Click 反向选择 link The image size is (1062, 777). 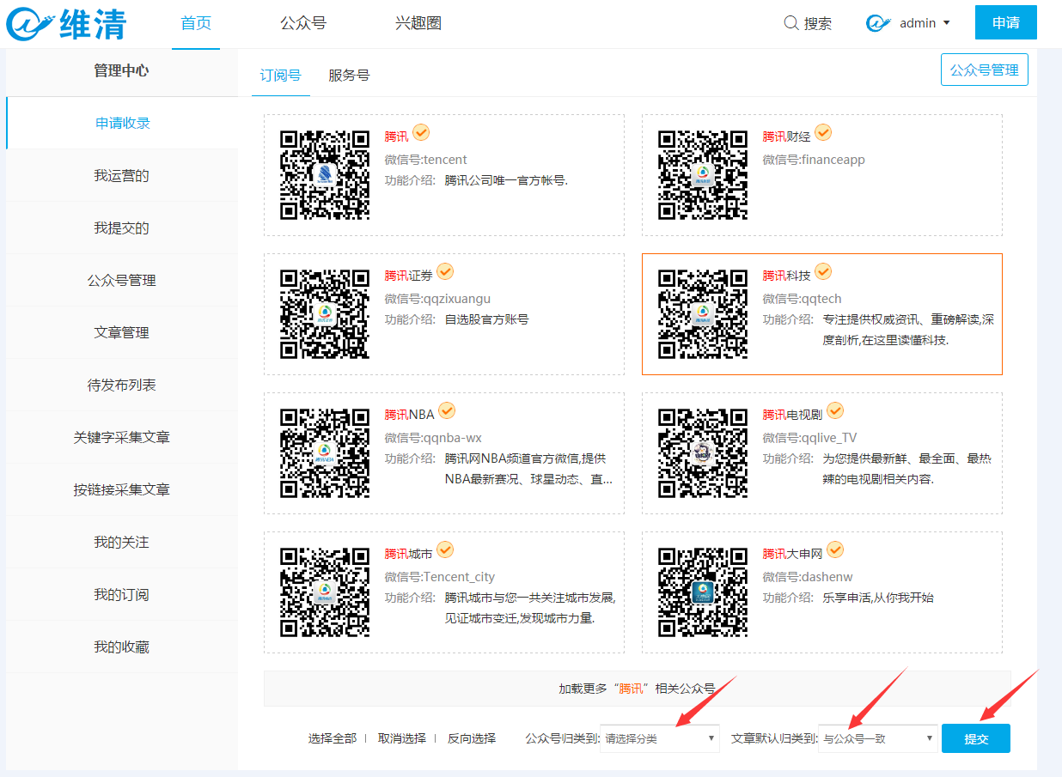[x=472, y=738]
